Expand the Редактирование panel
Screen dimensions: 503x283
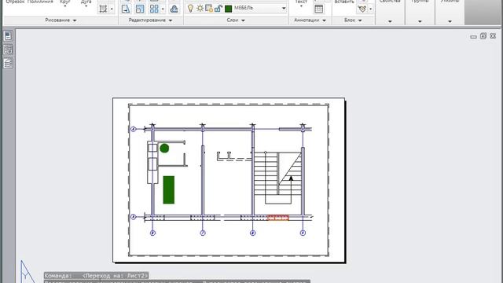pos(150,20)
